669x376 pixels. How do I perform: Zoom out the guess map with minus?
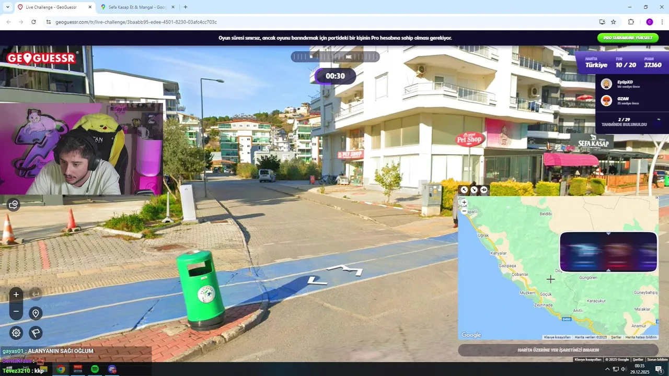tap(464, 210)
